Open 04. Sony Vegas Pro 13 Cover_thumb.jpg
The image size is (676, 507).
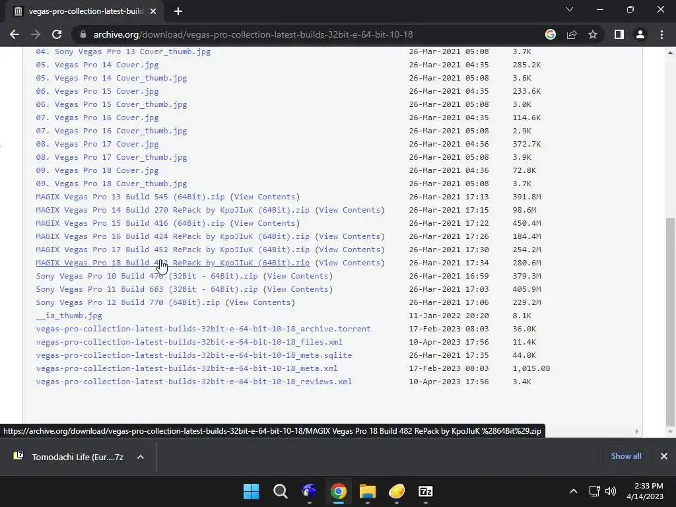(123, 51)
